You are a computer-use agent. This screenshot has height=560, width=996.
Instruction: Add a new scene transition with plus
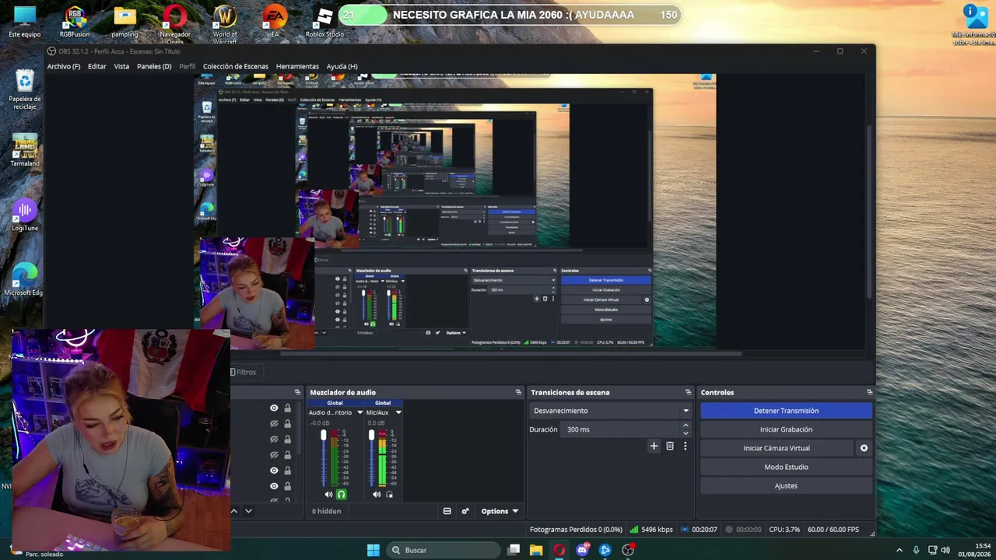coord(654,446)
